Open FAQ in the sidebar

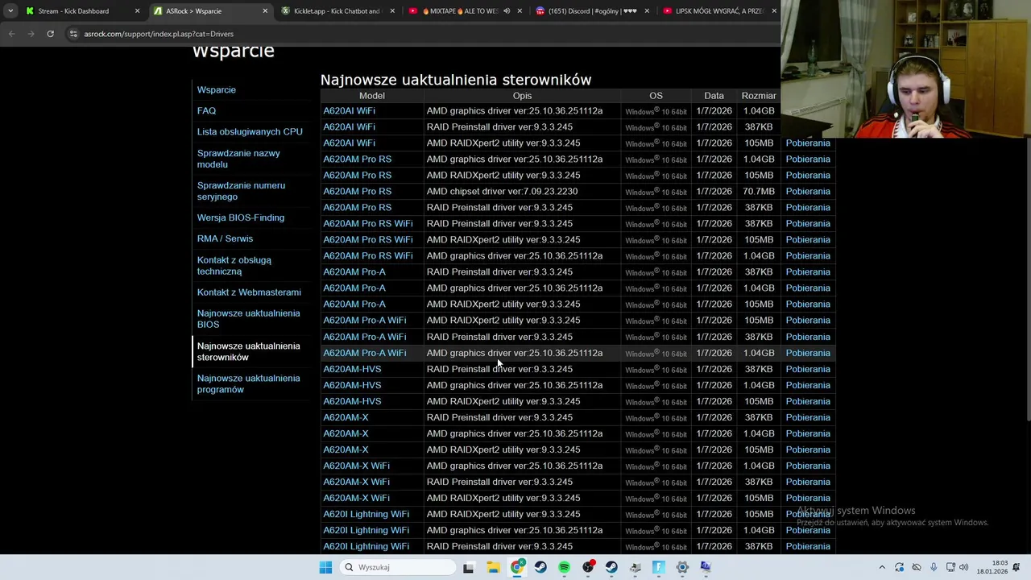tap(206, 110)
